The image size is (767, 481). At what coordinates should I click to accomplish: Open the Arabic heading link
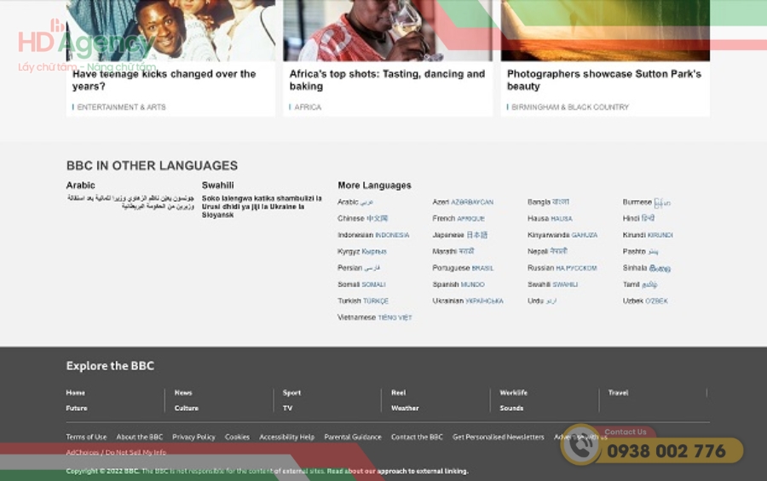(x=81, y=186)
